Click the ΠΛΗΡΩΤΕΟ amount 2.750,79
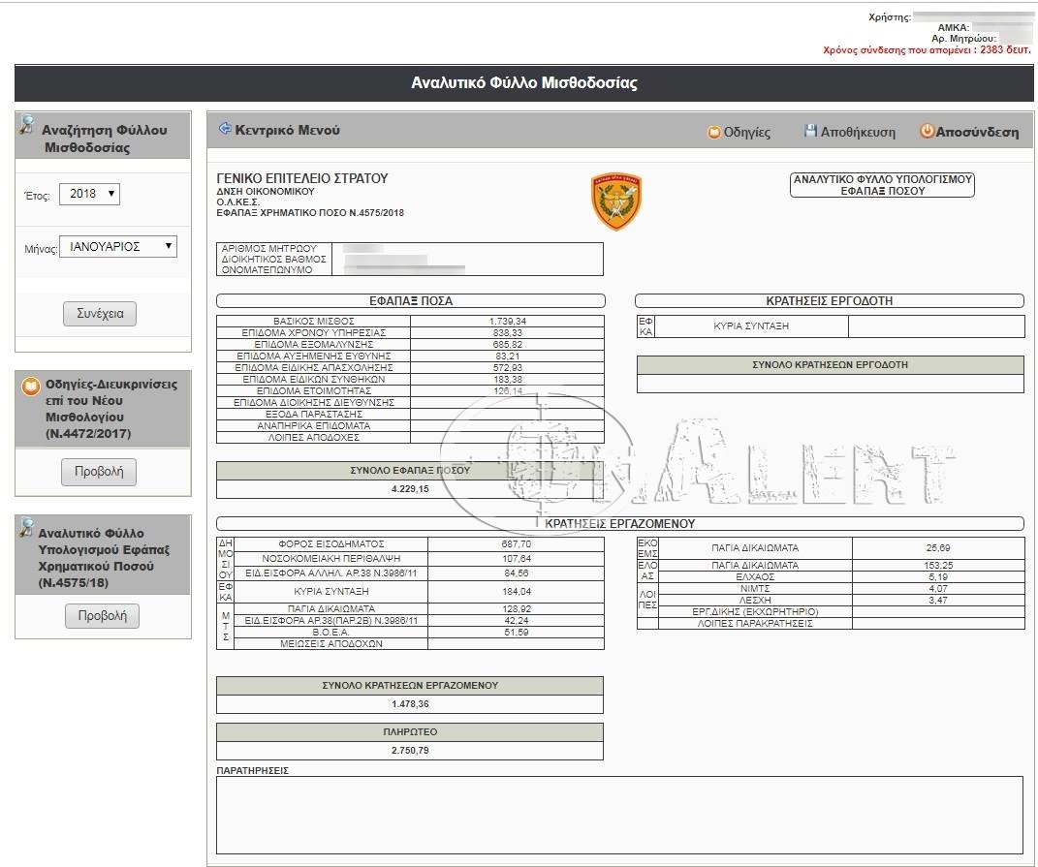This screenshot has height=867, width=1038. (409, 750)
